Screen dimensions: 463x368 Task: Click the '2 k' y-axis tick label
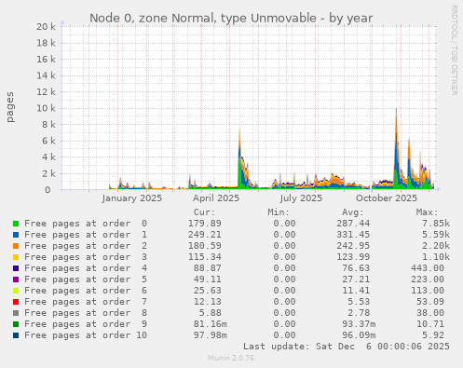tap(48, 173)
